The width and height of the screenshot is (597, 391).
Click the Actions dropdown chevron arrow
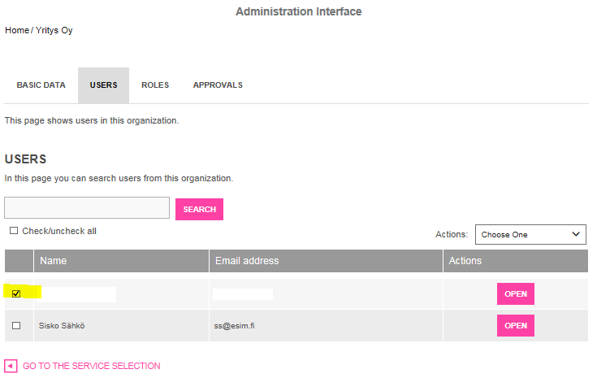coord(576,234)
